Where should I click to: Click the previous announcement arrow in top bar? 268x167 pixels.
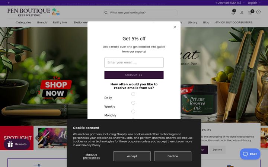[9, 3]
